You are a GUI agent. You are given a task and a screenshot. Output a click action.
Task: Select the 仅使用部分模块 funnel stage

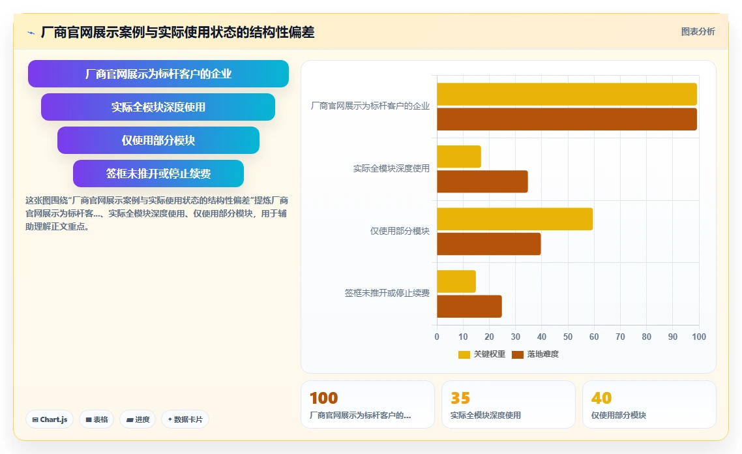[x=158, y=140]
